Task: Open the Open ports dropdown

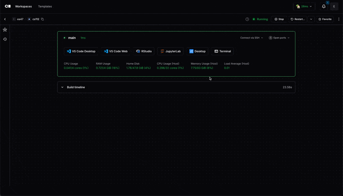Action: [279, 38]
